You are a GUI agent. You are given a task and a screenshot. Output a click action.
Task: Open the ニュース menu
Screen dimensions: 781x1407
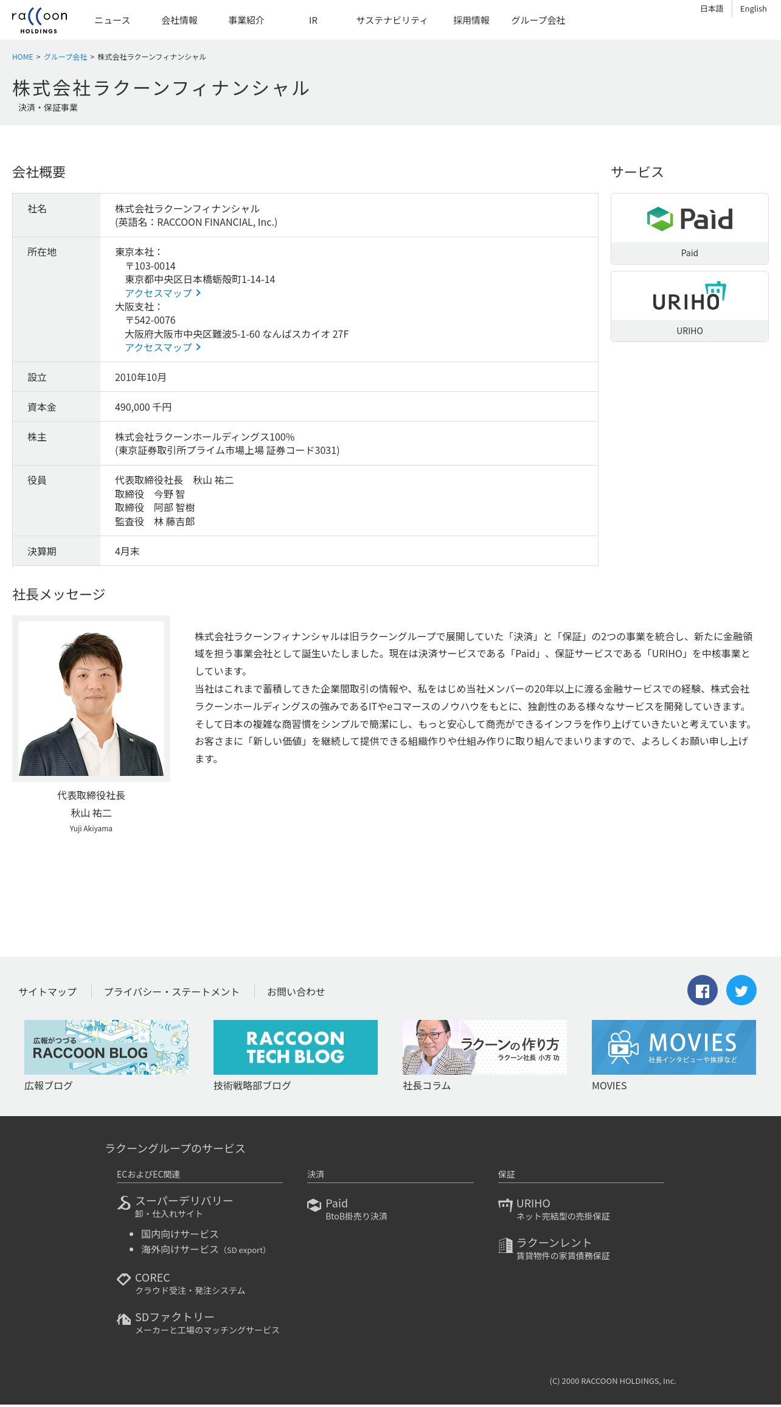pos(113,20)
